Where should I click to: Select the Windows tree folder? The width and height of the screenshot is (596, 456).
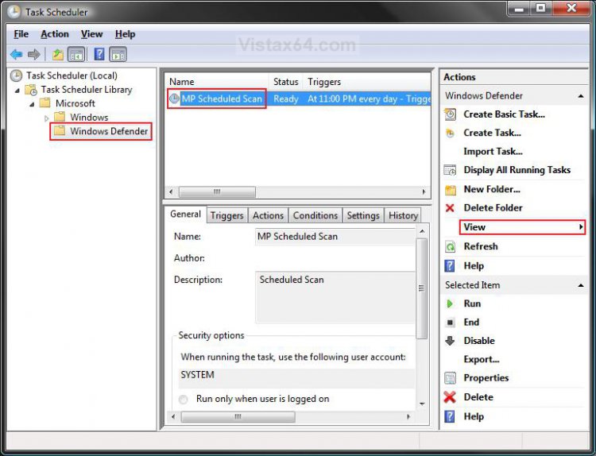coord(89,118)
